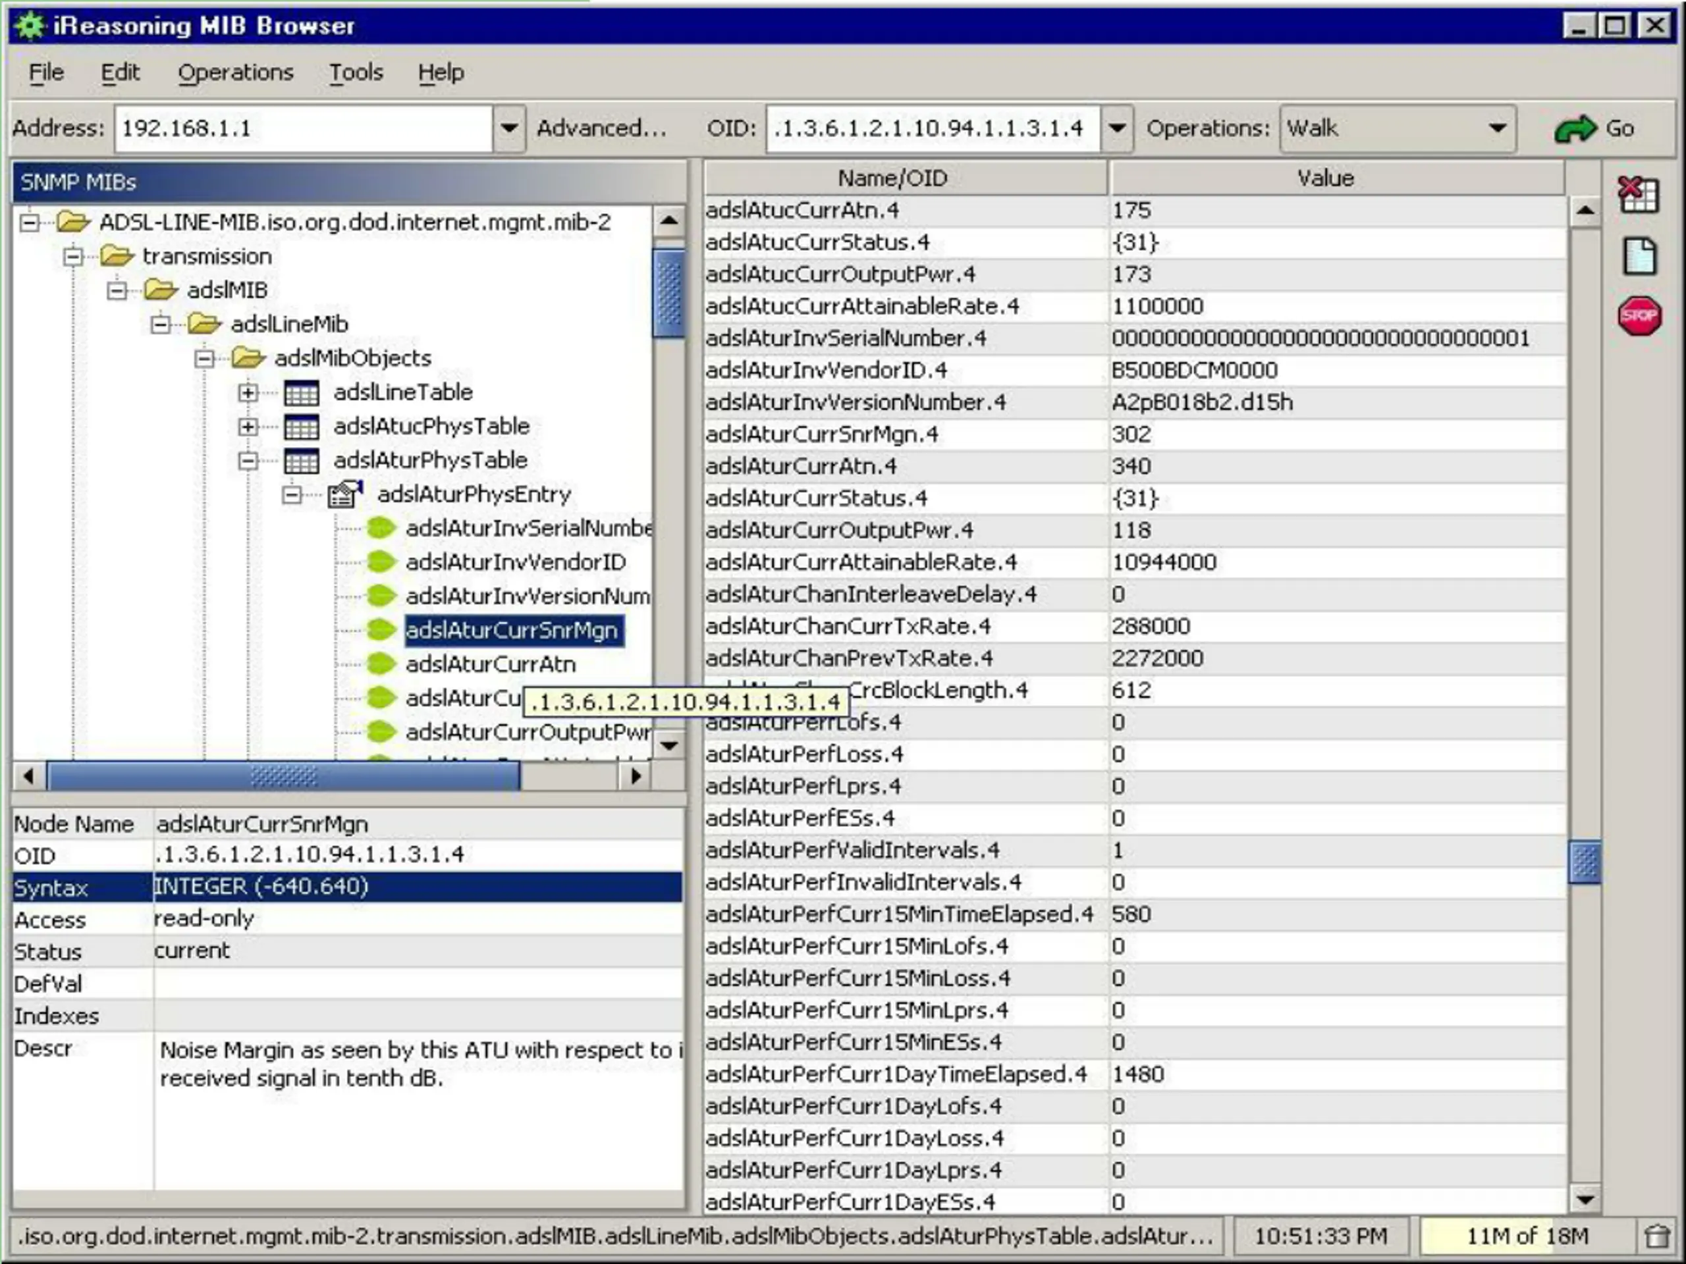The width and height of the screenshot is (1686, 1264).
Task: Click the results table vertical scrollbar thumb
Action: [1585, 862]
